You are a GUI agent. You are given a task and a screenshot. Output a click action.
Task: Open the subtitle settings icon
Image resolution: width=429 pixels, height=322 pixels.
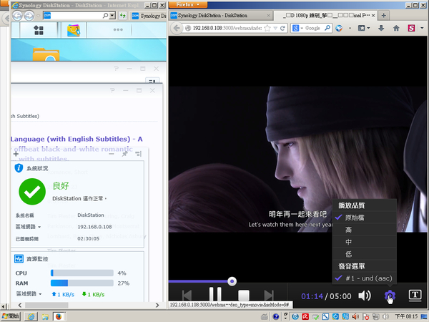[414, 295]
